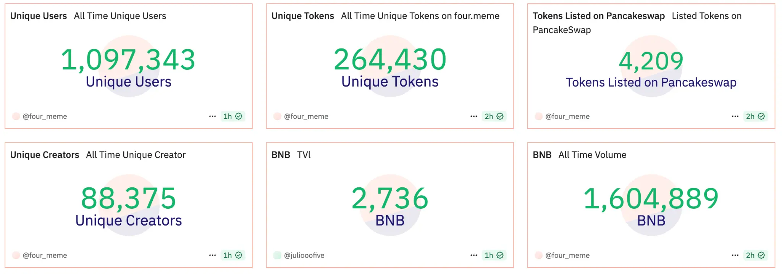Visit the @juliooofive profile link
This screenshot has height=274, width=782.
coord(304,255)
